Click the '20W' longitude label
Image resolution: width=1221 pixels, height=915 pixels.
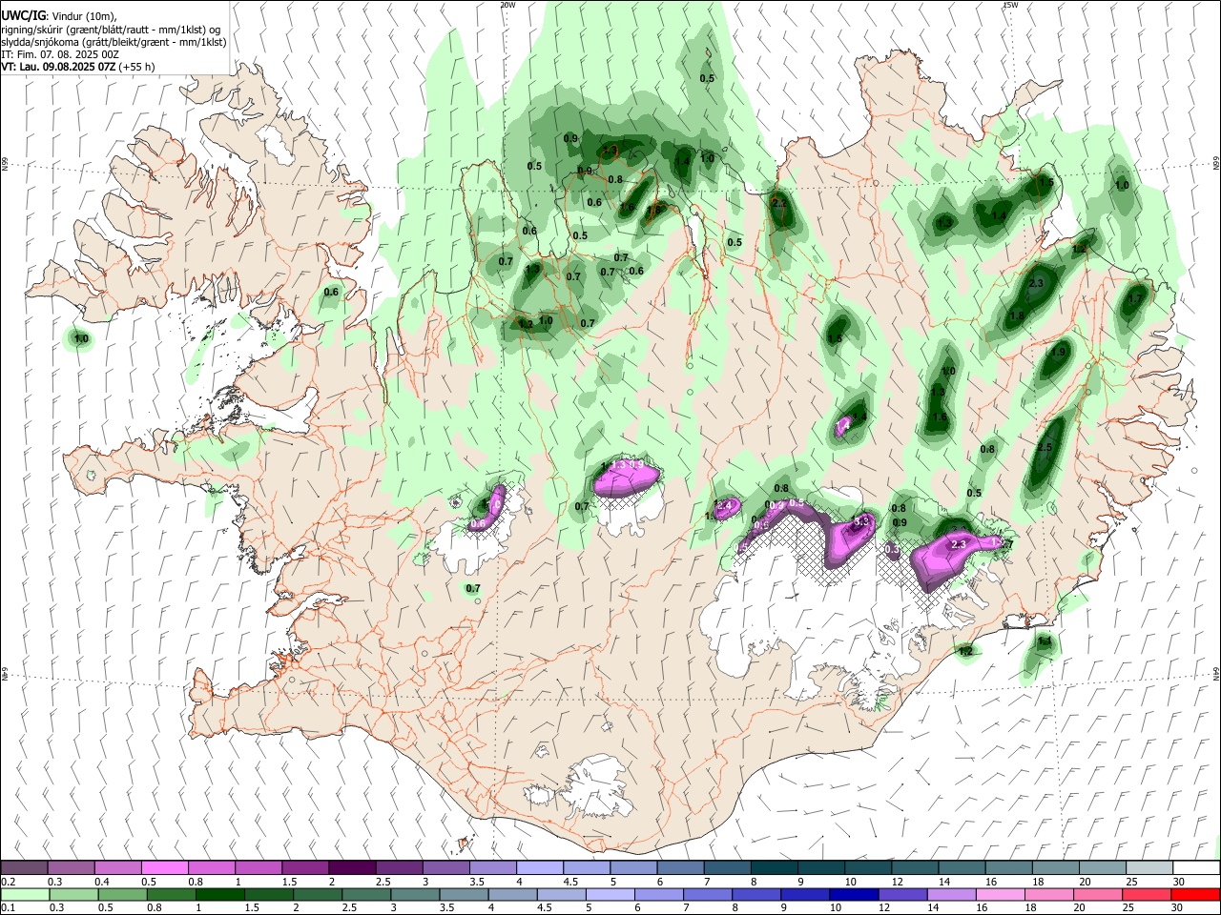(x=508, y=5)
